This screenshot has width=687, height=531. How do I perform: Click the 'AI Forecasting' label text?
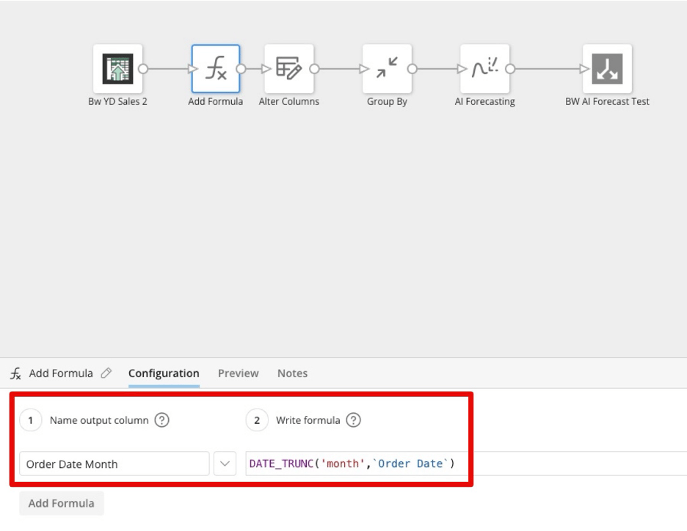coord(484,101)
